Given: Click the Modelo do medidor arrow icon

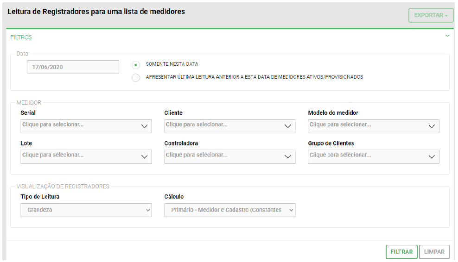Looking at the screenshot, I should [x=431, y=126].
